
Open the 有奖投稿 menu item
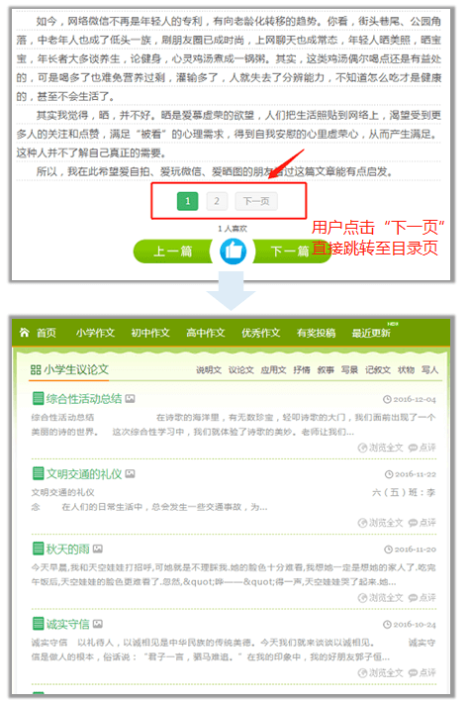[x=316, y=333]
